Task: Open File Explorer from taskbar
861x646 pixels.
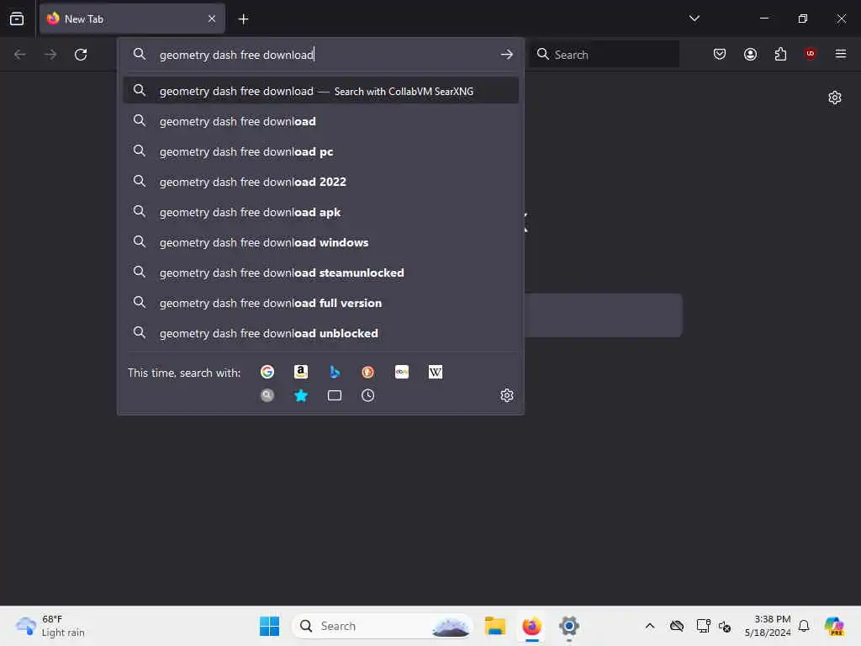Action: point(494,626)
